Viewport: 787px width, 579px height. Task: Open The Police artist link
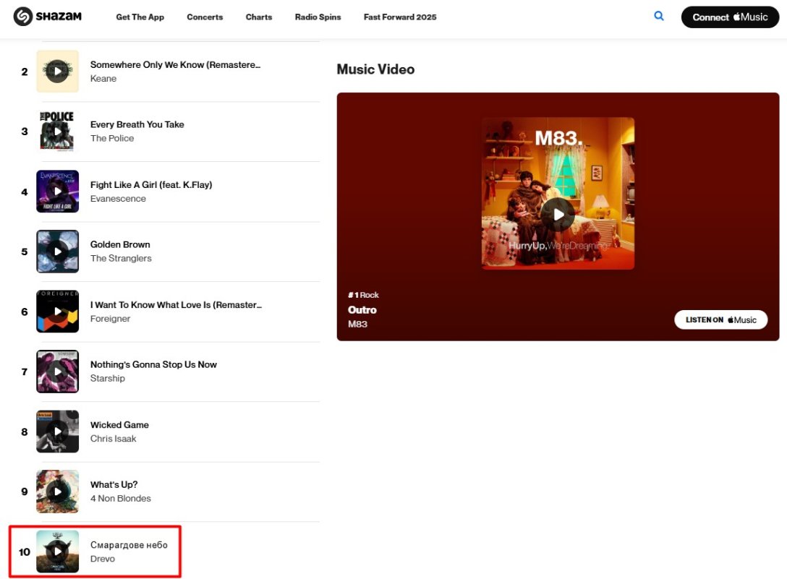[x=112, y=139]
